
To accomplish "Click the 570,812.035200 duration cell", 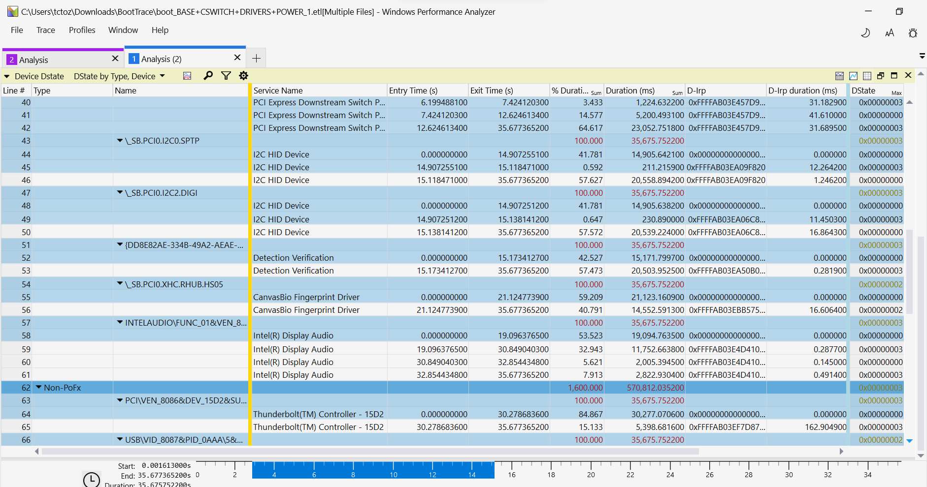I will (x=645, y=388).
